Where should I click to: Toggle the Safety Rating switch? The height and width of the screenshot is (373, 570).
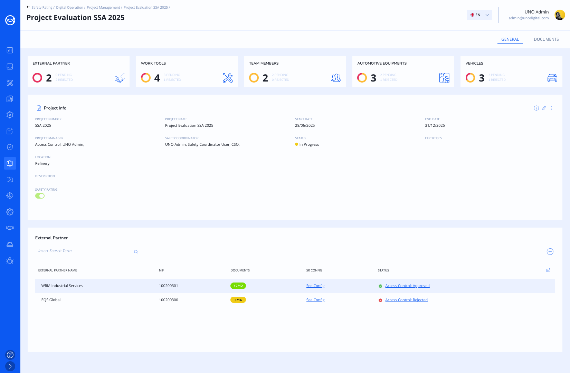click(40, 196)
